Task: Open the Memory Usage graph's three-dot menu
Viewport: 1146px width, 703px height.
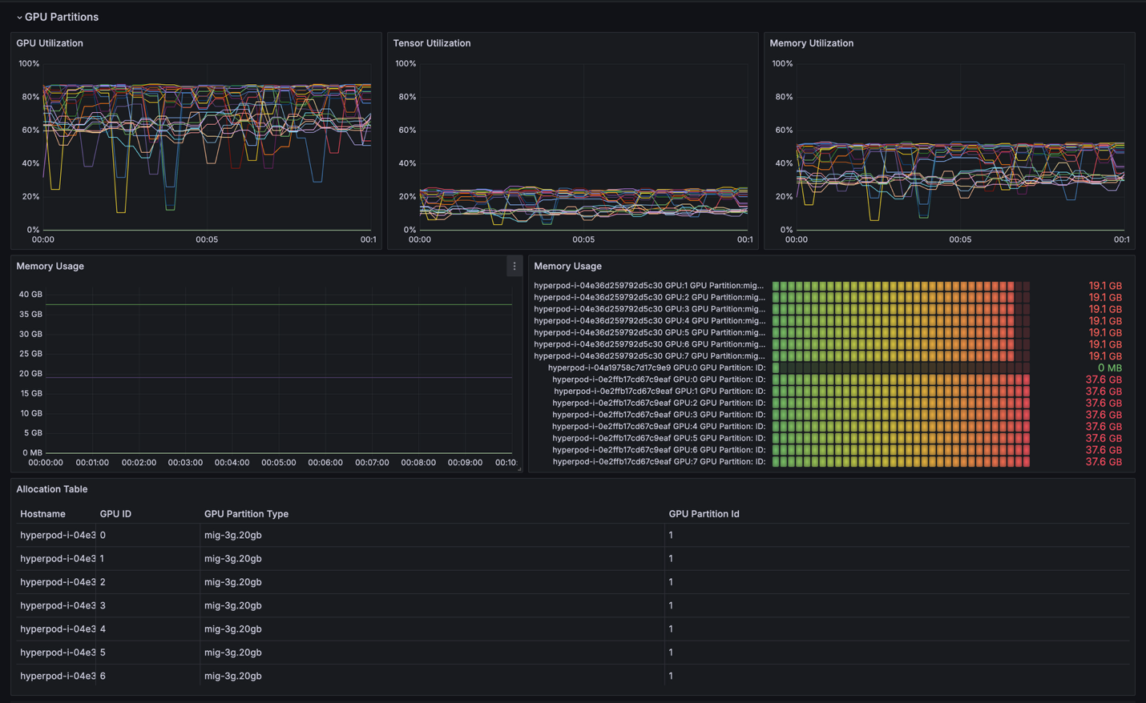Action: (514, 266)
